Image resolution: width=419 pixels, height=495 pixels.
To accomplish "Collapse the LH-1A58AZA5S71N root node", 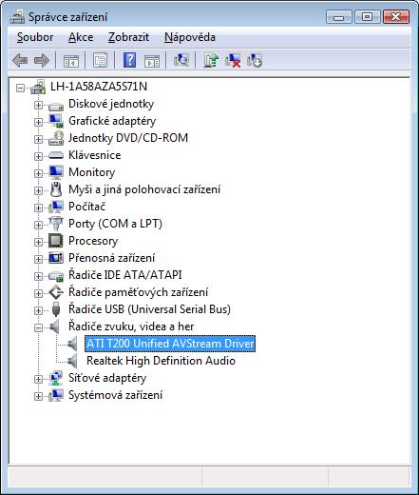I will point(20,88).
